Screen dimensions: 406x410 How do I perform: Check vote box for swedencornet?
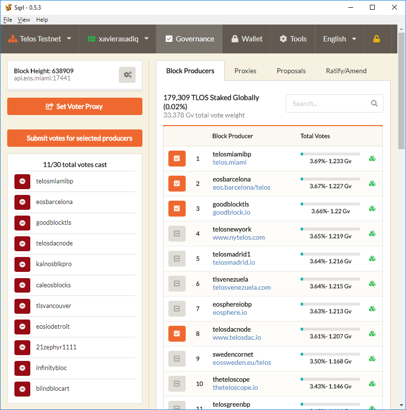[x=177, y=359]
